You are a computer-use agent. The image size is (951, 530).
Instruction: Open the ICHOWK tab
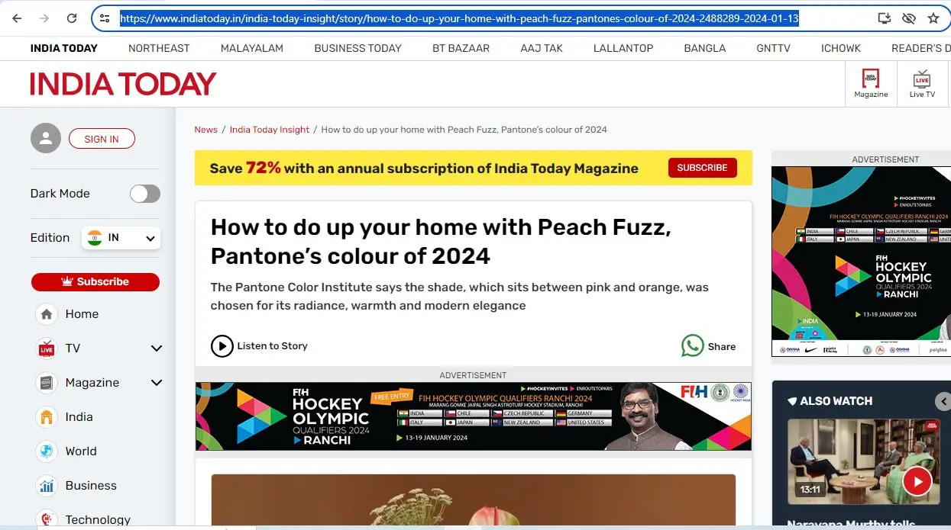coord(841,48)
